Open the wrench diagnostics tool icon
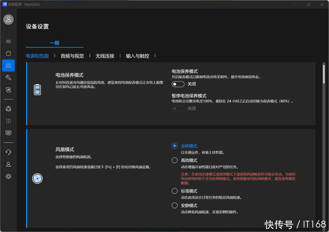 pos(8,77)
